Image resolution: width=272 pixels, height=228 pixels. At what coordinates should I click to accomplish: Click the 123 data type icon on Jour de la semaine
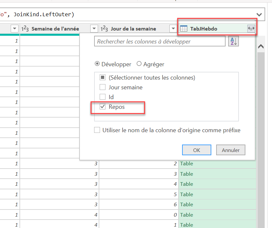(105, 29)
